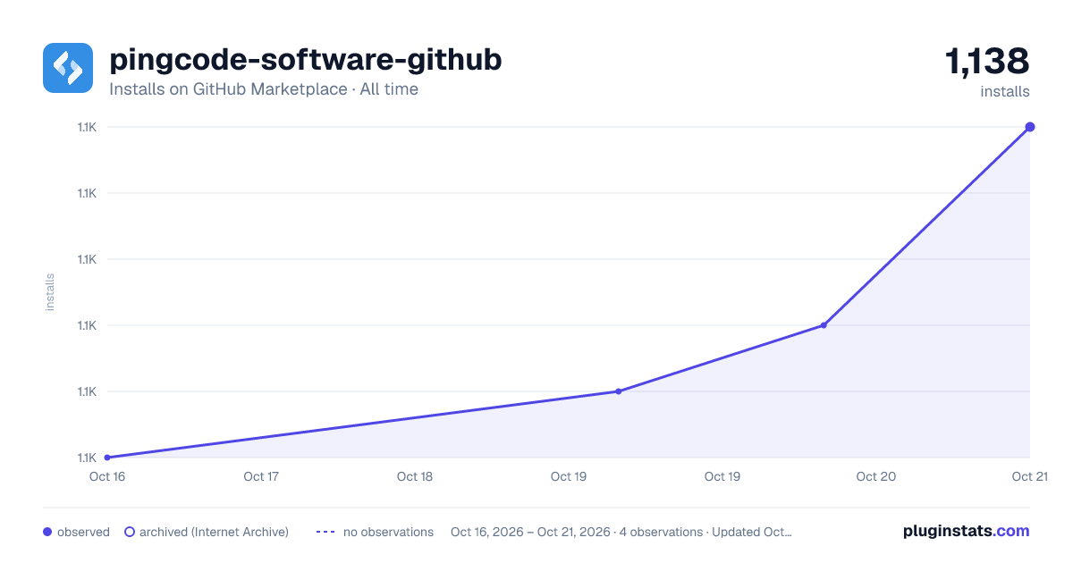Click the '1,138' install count
The height and width of the screenshot is (563, 1073).
(x=987, y=62)
